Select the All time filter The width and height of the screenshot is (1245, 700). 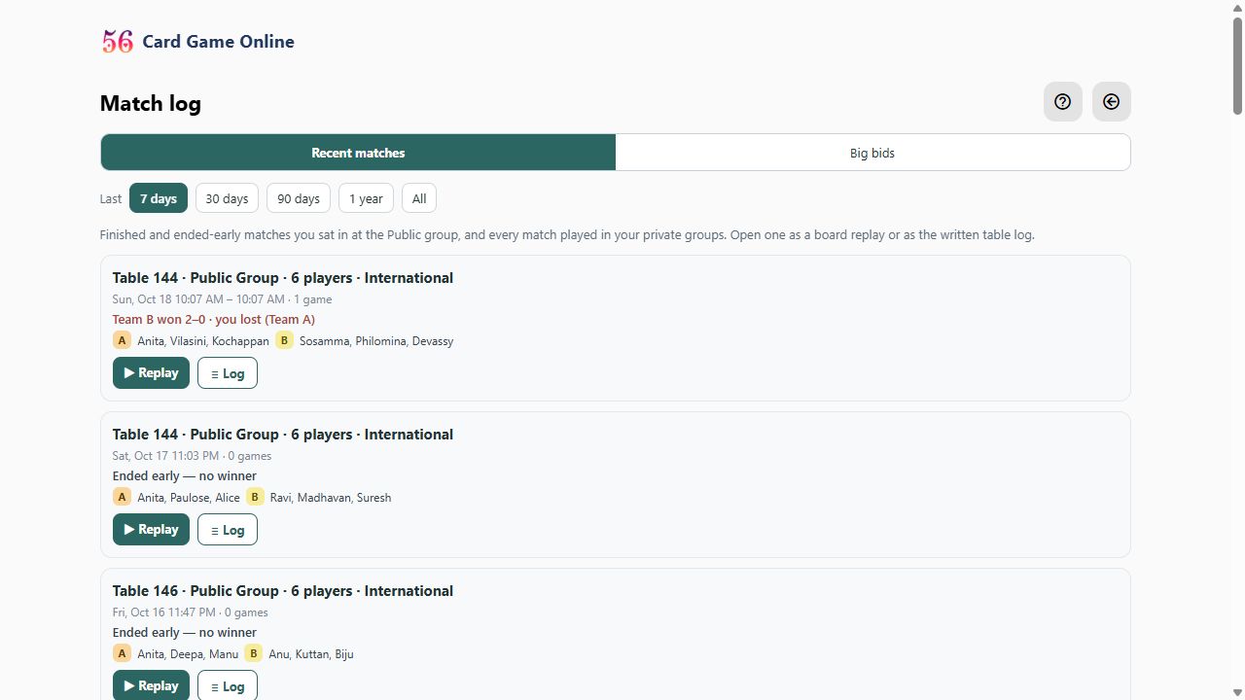[x=419, y=198]
